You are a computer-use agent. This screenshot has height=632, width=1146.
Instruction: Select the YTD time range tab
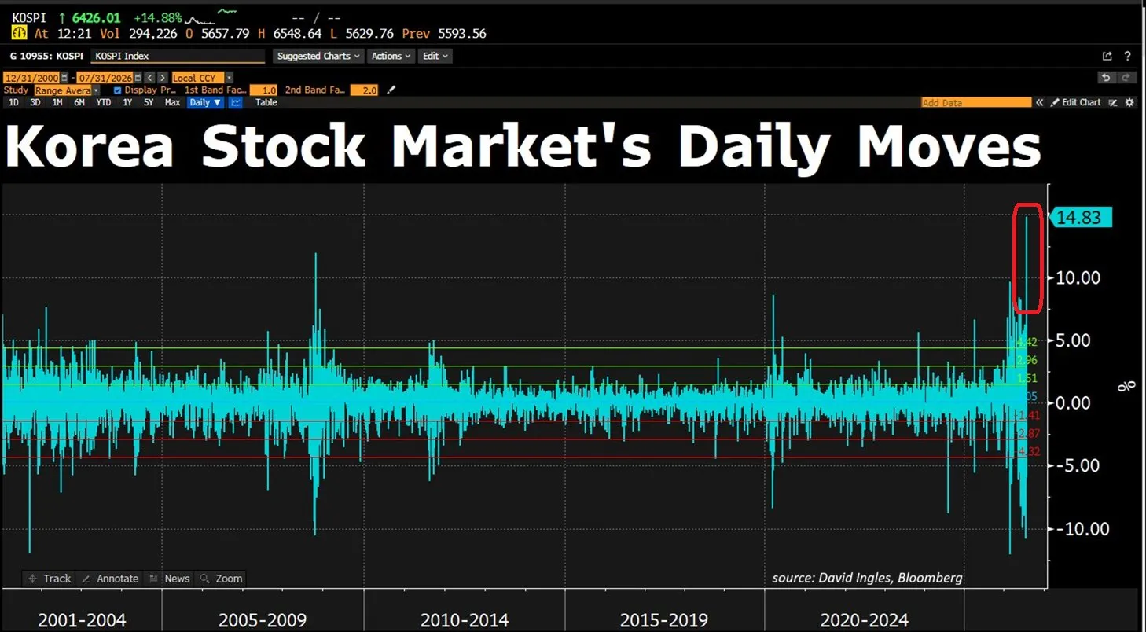point(103,102)
